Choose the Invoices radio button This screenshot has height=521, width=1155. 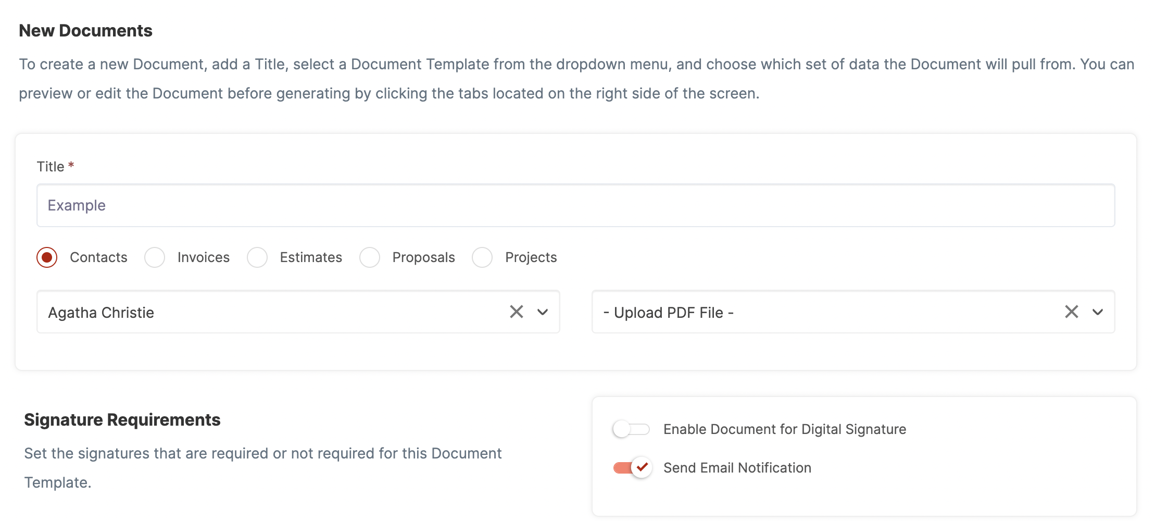(x=155, y=257)
